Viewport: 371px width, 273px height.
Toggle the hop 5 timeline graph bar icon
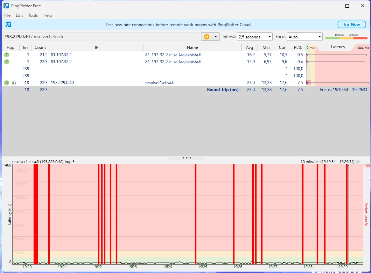(x=14, y=83)
